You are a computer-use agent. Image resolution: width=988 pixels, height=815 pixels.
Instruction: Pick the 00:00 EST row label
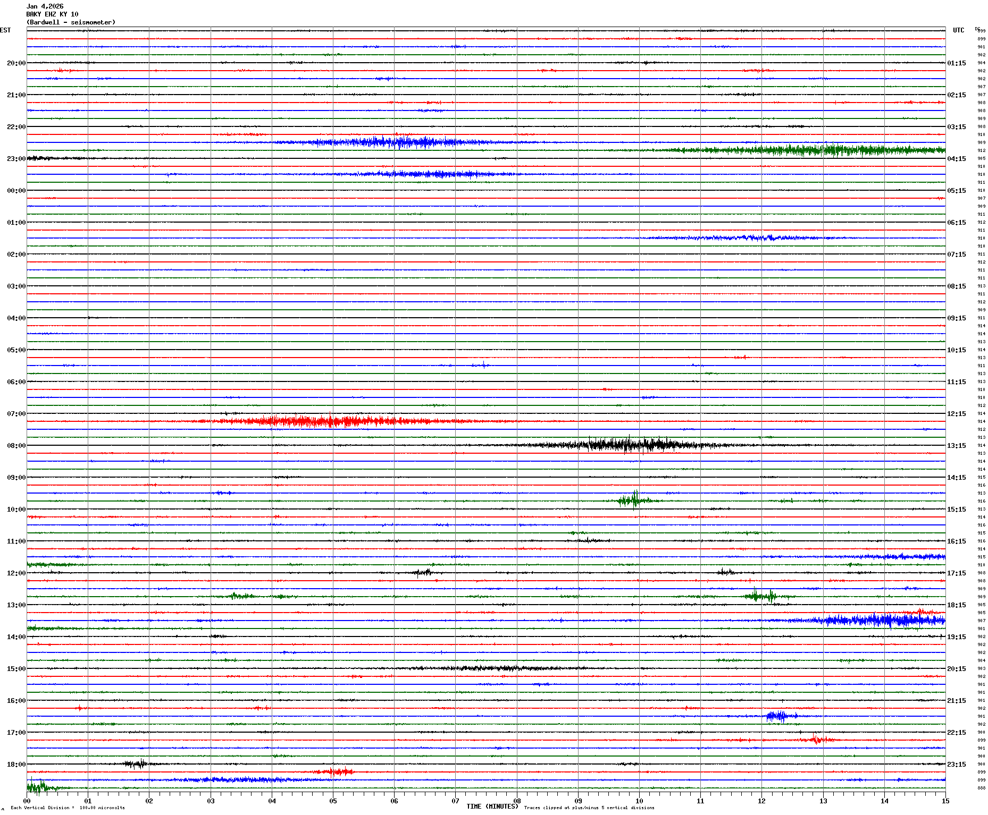click(16, 191)
